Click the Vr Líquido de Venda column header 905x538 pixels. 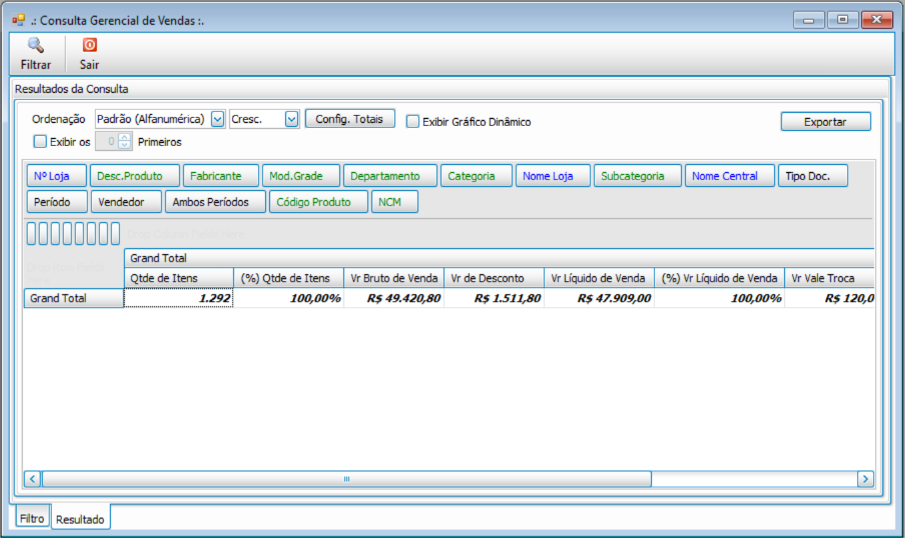(x=599, y=278)
